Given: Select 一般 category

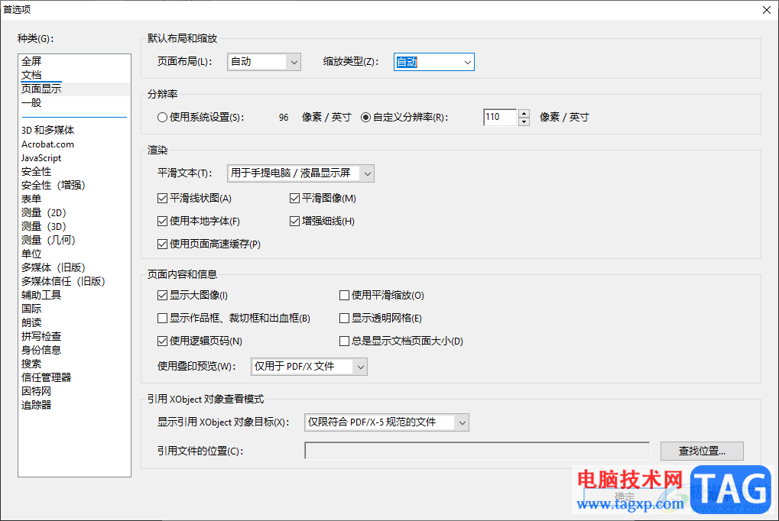Looking at the screenshot, I should (x=31, y=103).
